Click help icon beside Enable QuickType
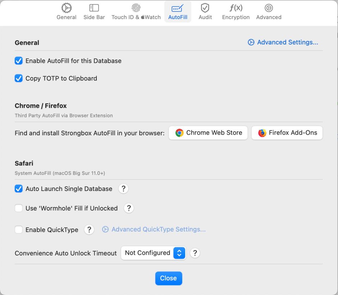 [89, 230]
